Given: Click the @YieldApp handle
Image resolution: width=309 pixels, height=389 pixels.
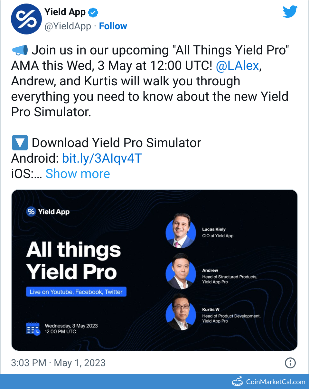Looking at the screenshot, I should point(68,26).
